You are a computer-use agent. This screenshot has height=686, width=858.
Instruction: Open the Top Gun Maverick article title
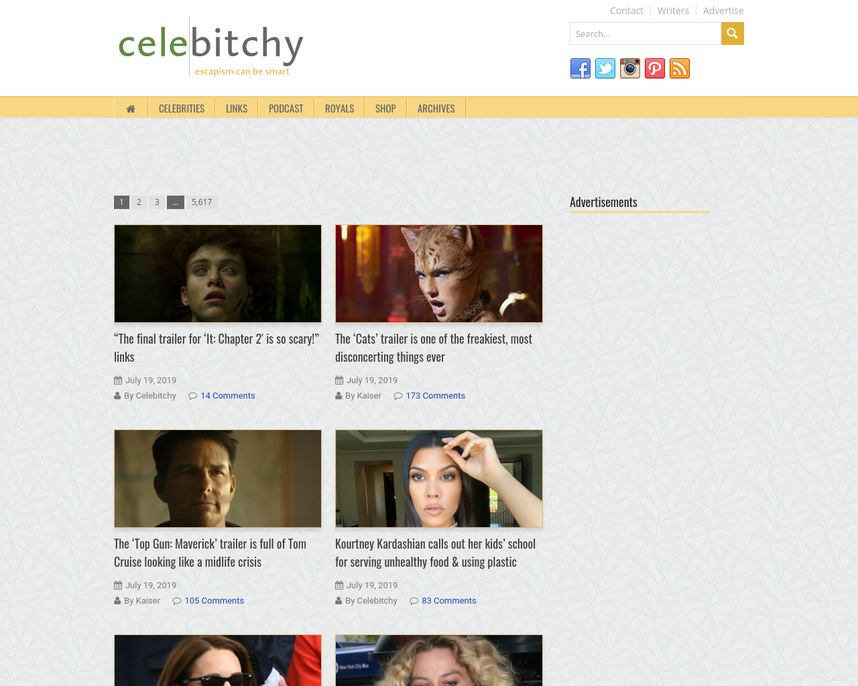coord(210,553)
